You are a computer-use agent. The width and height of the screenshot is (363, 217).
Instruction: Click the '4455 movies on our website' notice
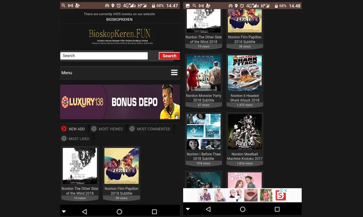[x=119, y=14]
